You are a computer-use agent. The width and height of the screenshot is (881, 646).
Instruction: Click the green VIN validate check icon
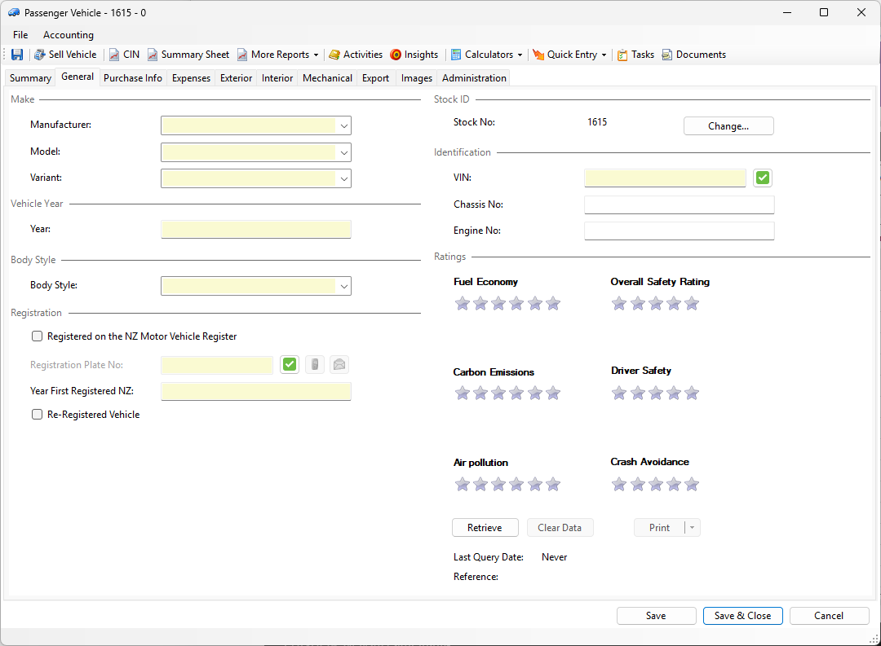click(763, 178)
